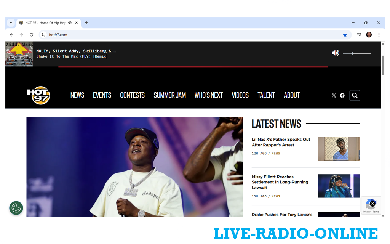Mute the tab audio speaker icon

(x=70, y=22)
